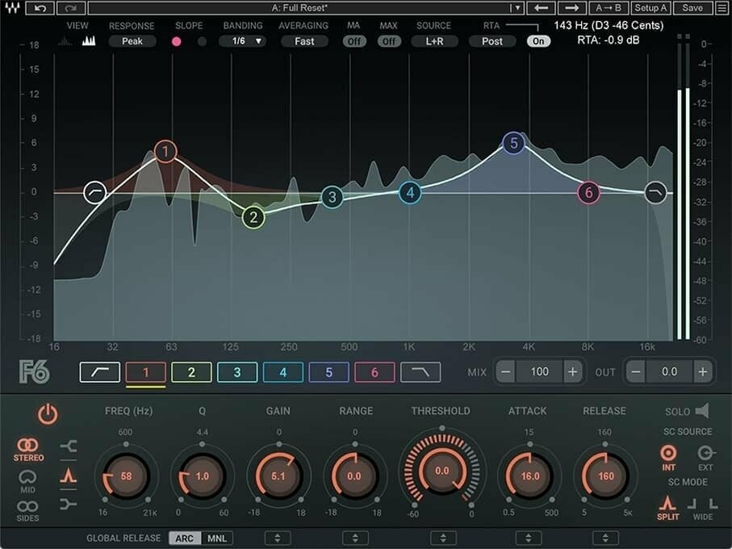Click the Save preset button
The height and width of the screenshot is (549, 732).
pyautogui.click(x=692, y=7)
